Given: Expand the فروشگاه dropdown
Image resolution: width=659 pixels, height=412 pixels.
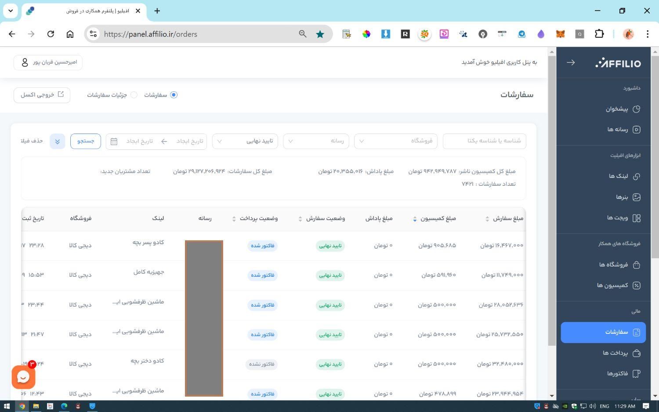Looking at the screenshot, I should pos(395,141).
